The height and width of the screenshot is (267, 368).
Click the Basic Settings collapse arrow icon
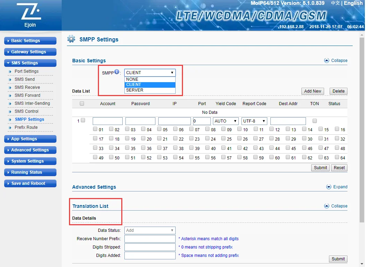327,60
